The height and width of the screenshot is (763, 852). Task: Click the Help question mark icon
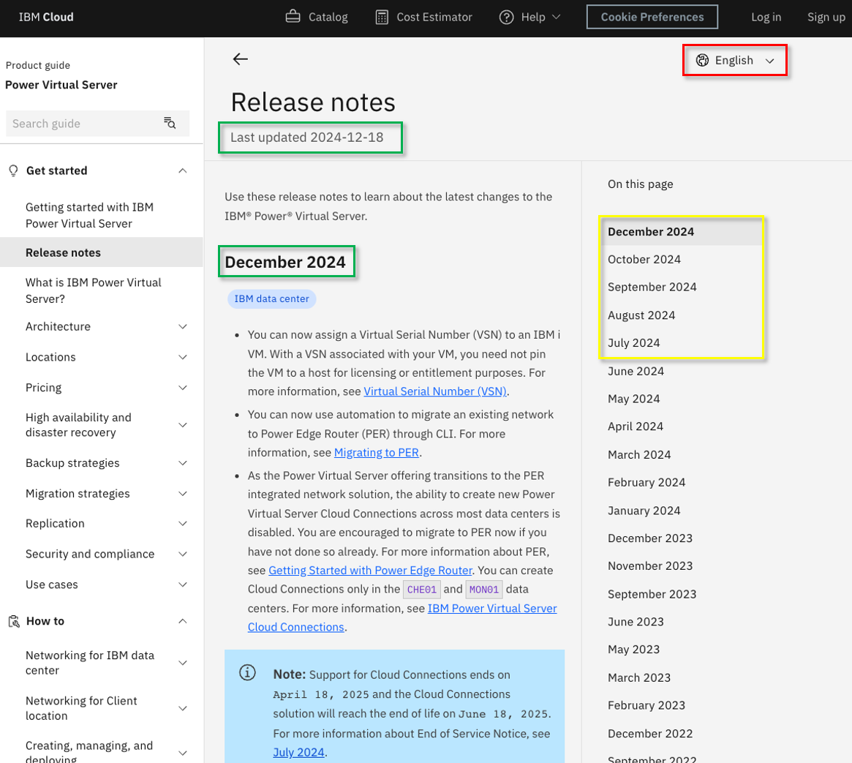pos(506,17)
